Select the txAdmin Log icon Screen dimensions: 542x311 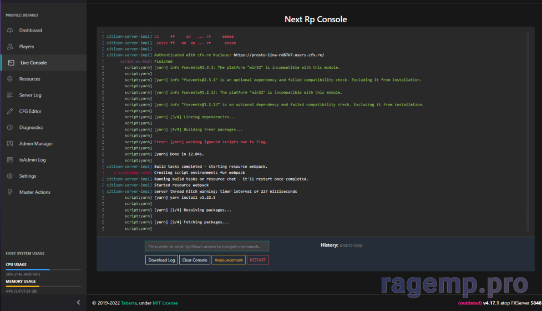coord(10,160)
